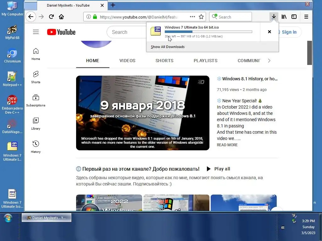Open the YouTube guide hamburger menu
Screen dimensions: 322x241
pyautogui.click(x=36, y=32)
